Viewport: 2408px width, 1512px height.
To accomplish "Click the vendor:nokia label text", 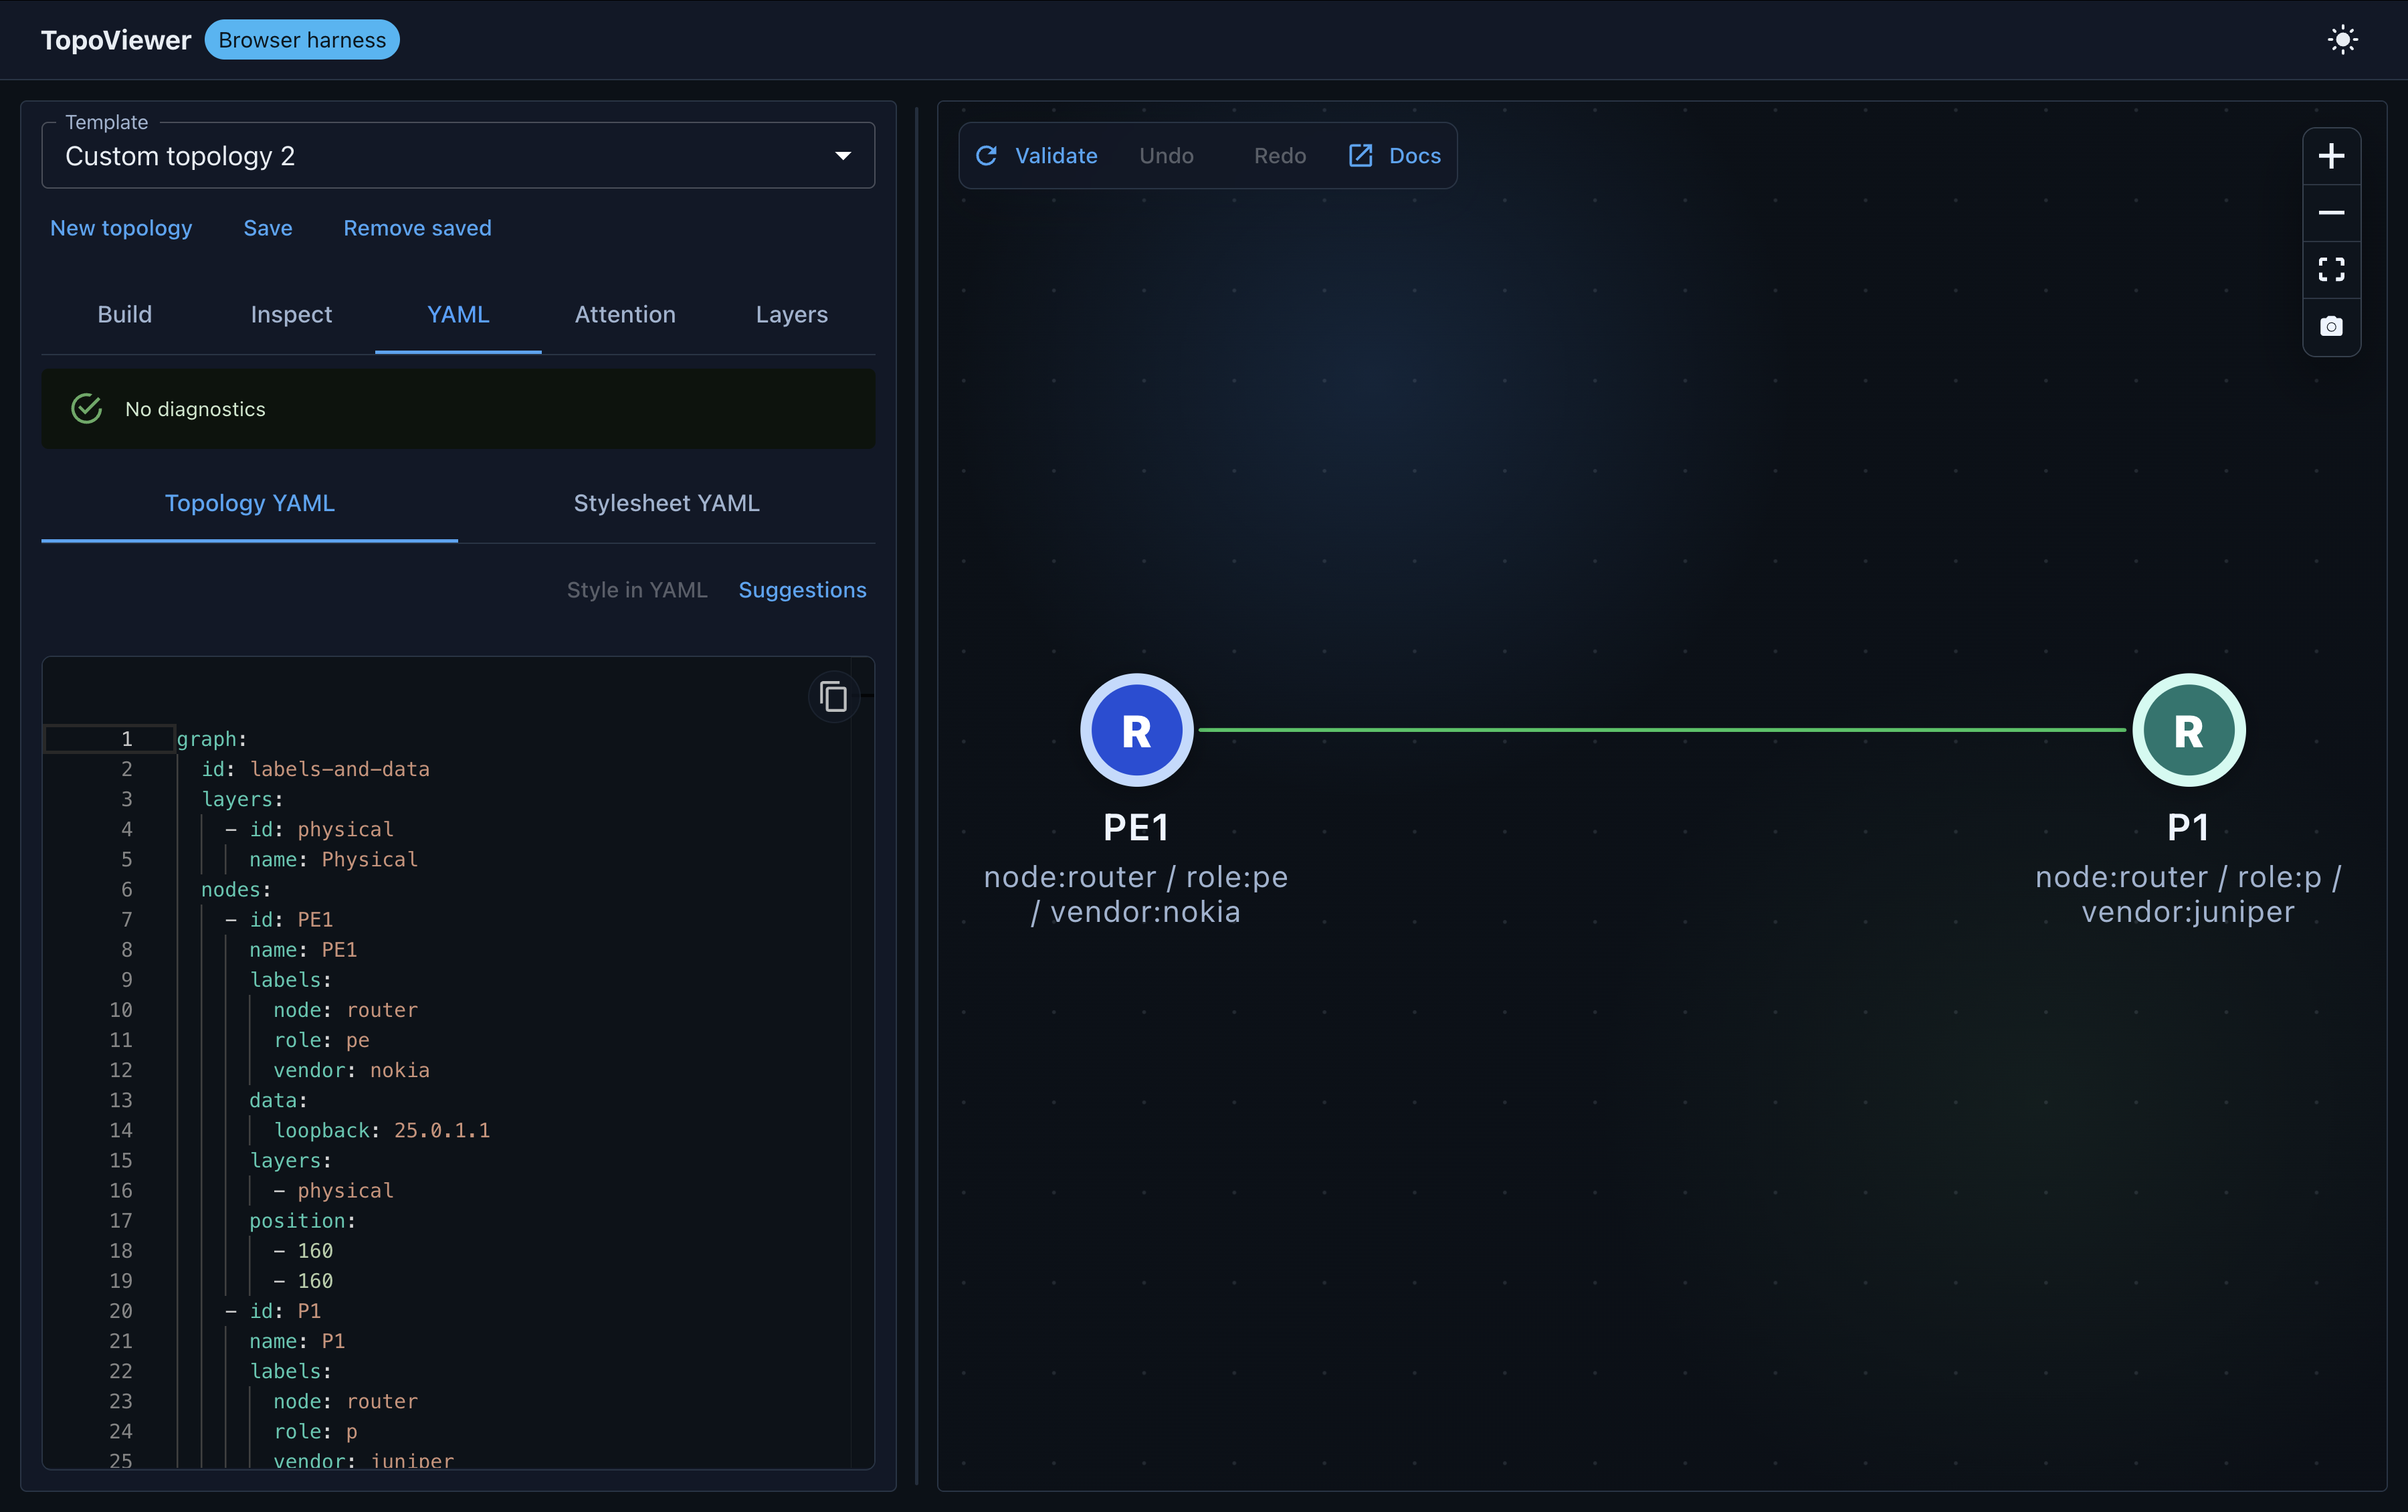I will pos(1144,912).
